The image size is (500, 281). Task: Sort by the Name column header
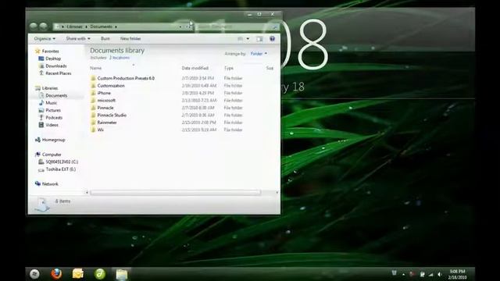tap(95, 68)
